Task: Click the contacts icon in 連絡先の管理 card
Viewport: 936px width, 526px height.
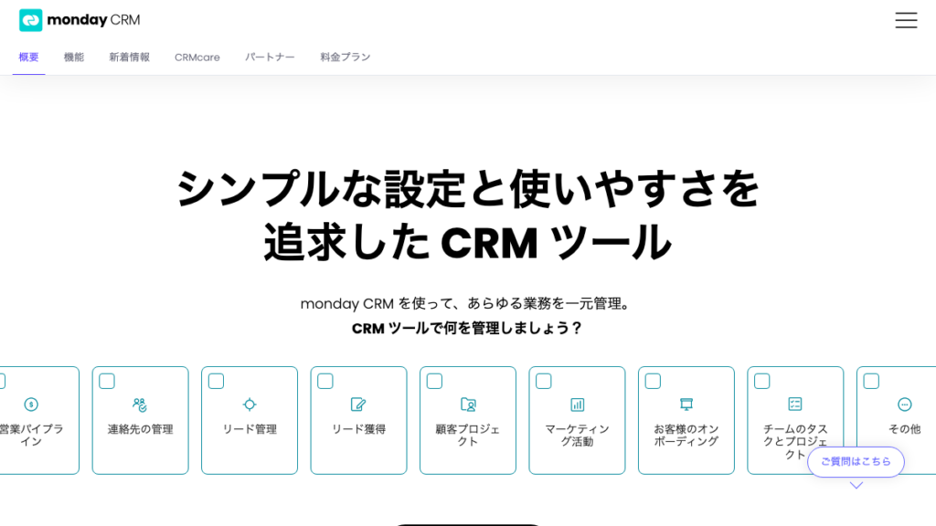Action: pos(140,405)
